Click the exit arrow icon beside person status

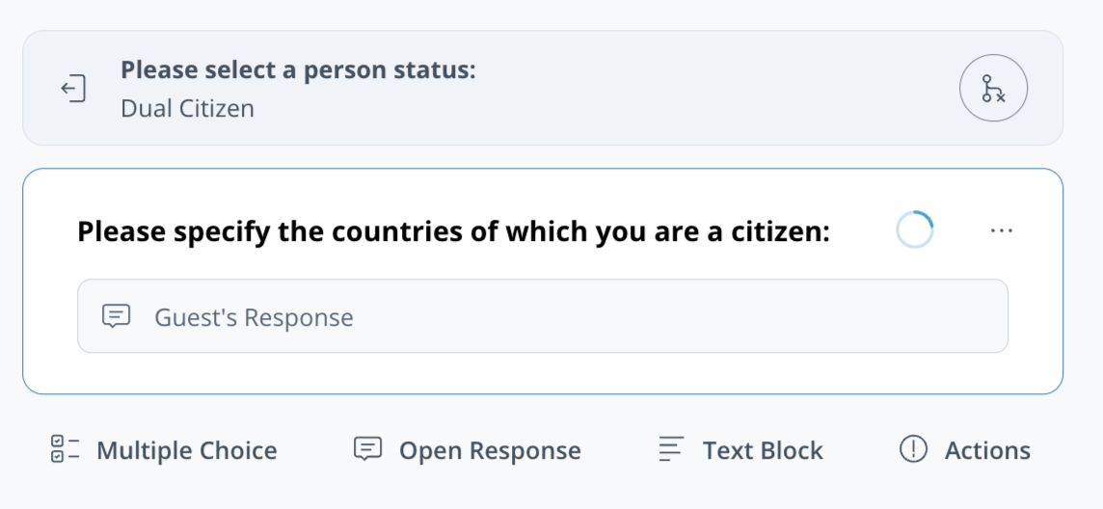pos(73,89)
